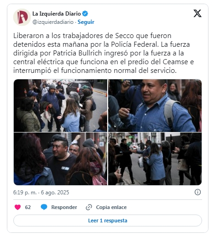
Task: Open the X logo link
Action: (x=198, y=13)
